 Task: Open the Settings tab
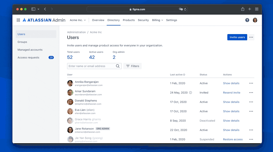tap(172, 20)
